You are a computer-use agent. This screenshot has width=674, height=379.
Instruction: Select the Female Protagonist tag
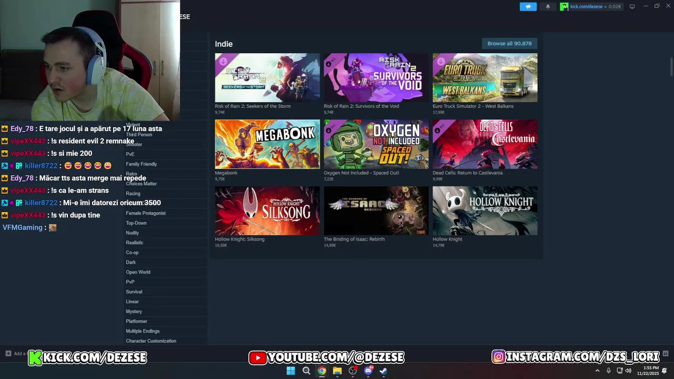click(x=146, y=213)
